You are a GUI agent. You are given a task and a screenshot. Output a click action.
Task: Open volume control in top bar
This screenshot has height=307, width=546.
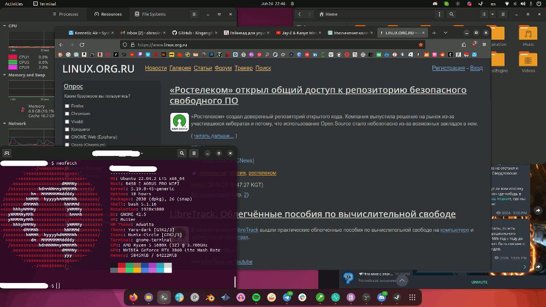(523, 3)
